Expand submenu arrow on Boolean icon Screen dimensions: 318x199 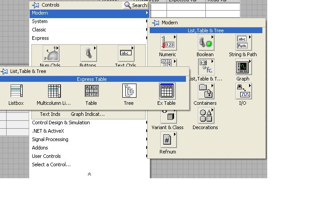tap(212, 37)
